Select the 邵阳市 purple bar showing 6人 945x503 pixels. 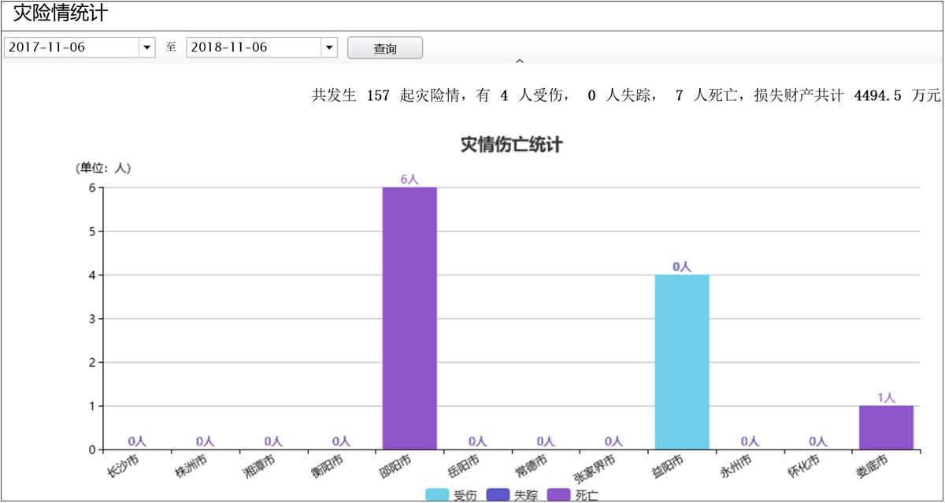point(408,315)
